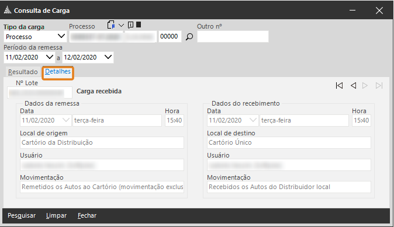
Task: Go to last record navigation arrow
Action: (379, 86)
